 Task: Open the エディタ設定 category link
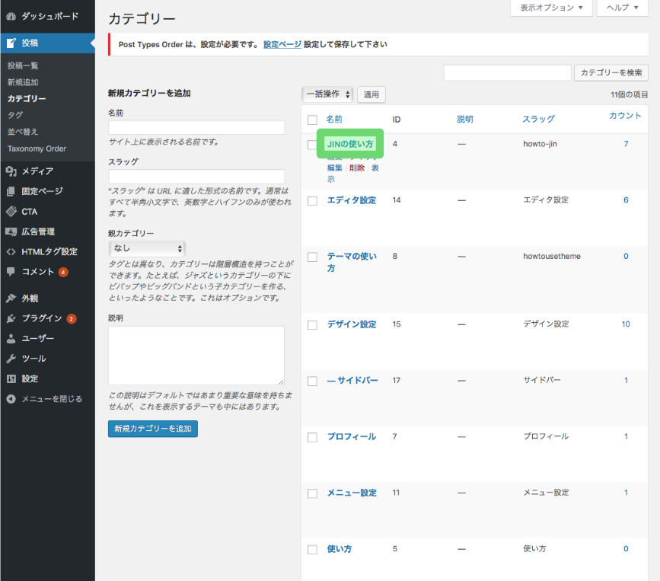click(x=352, y=200)
